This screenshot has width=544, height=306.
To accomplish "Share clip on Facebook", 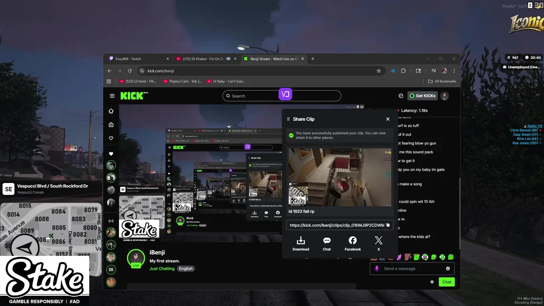I will tap(353, 244).
